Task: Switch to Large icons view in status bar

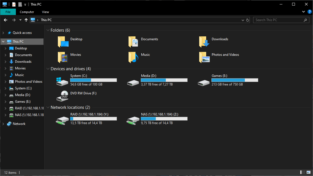Action: [x=309, y=172]
